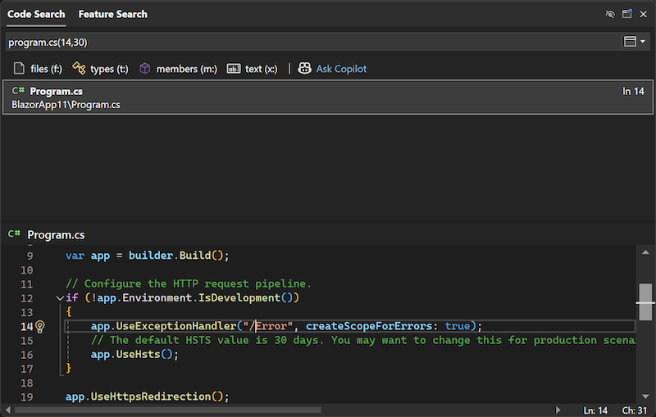Filter search by files (f:)
Screen dimensions: 656x417
[38, 69]
